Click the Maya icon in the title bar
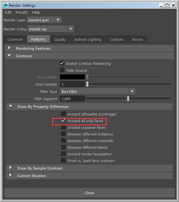Image resolution: width=179 pixels, height=202 pixels. point(6,5)
